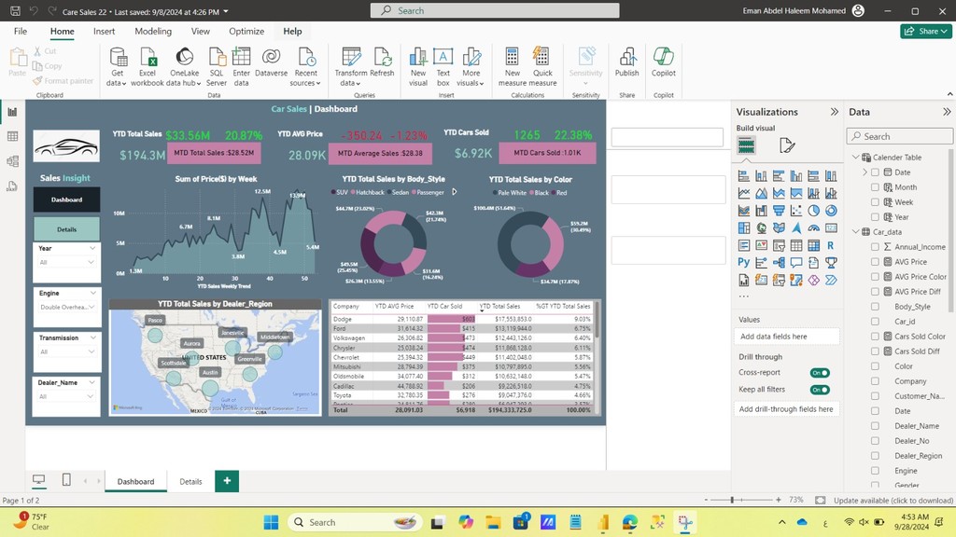Check the Body_Style field

[x=875, y=307]
